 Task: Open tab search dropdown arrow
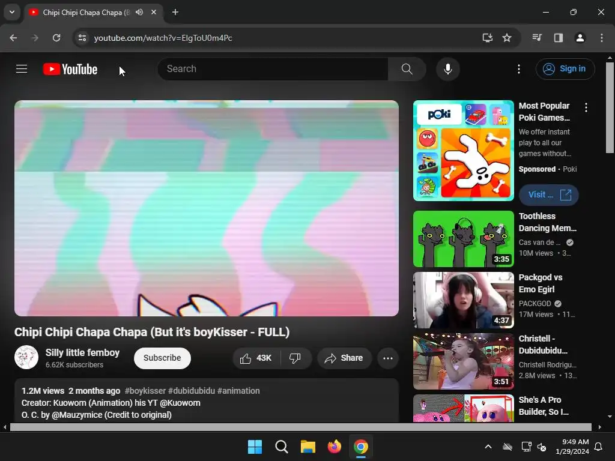click(x=12, y=12)
